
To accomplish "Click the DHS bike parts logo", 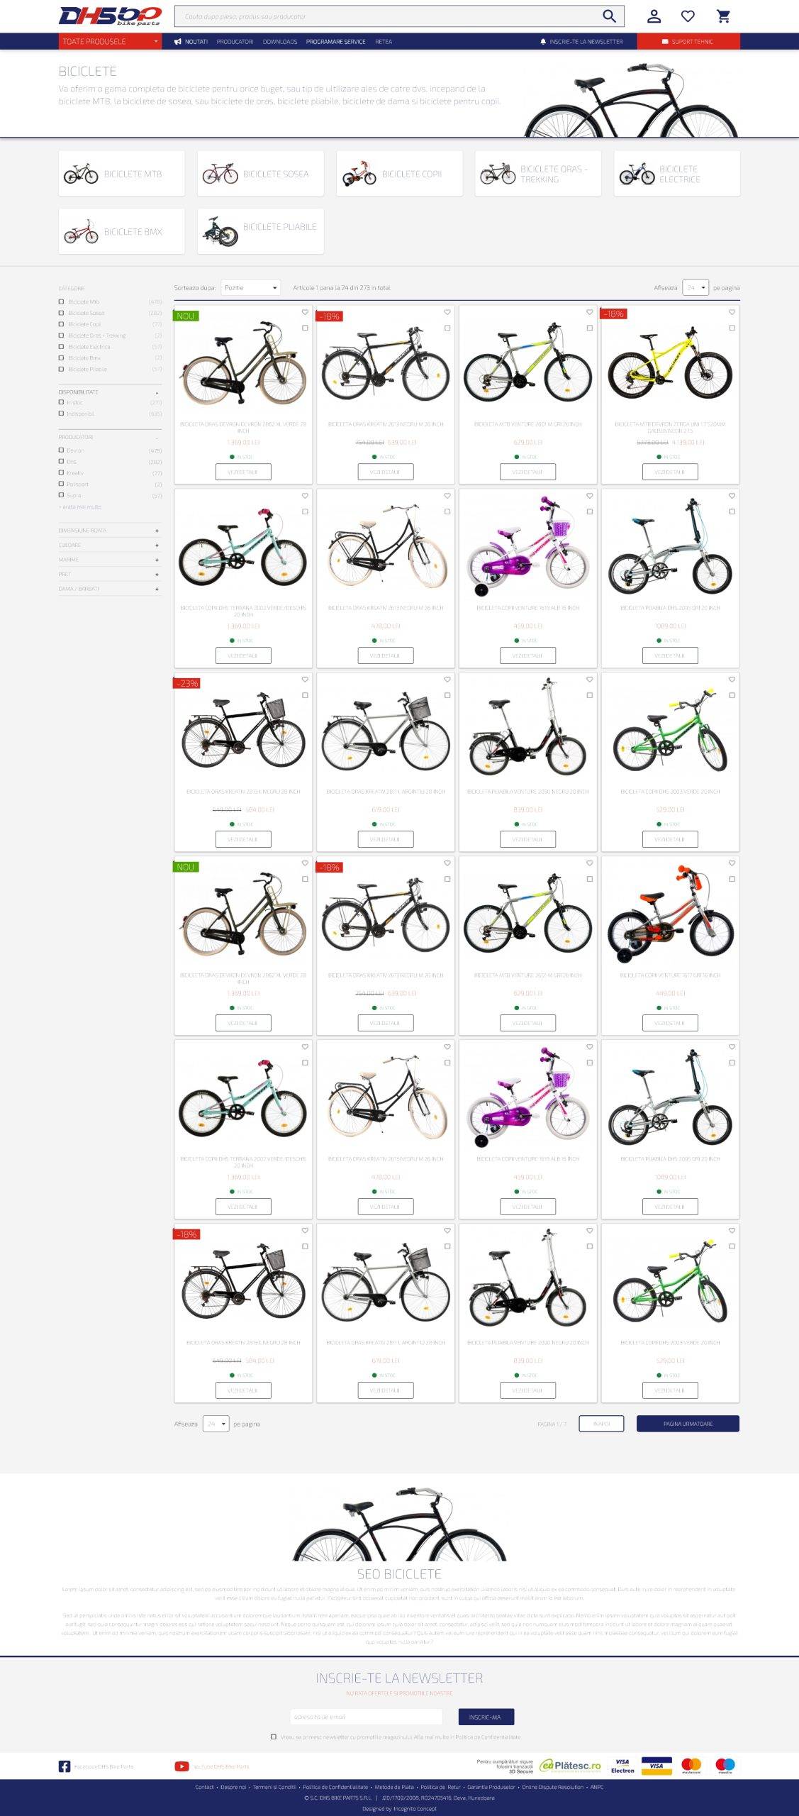I will pos(110,16).
